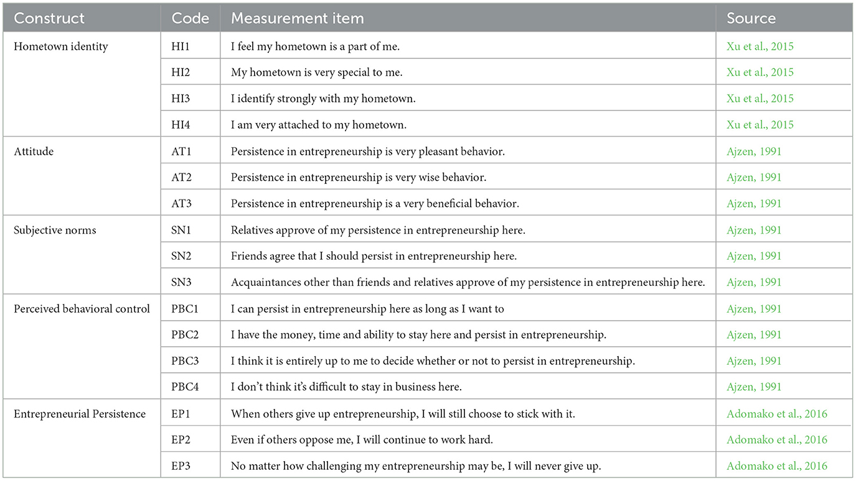Follow the Ajzen, 1991 link in AT2 row

point(754,178)
